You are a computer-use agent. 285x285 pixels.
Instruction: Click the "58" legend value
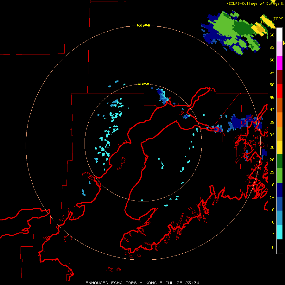click(272, 60)
